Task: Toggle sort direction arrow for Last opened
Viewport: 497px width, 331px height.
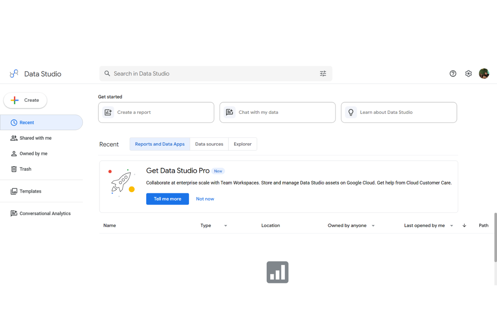Action: 464,225
